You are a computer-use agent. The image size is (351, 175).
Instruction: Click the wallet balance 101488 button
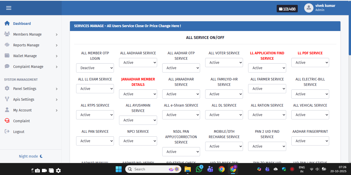coord(287,9)
